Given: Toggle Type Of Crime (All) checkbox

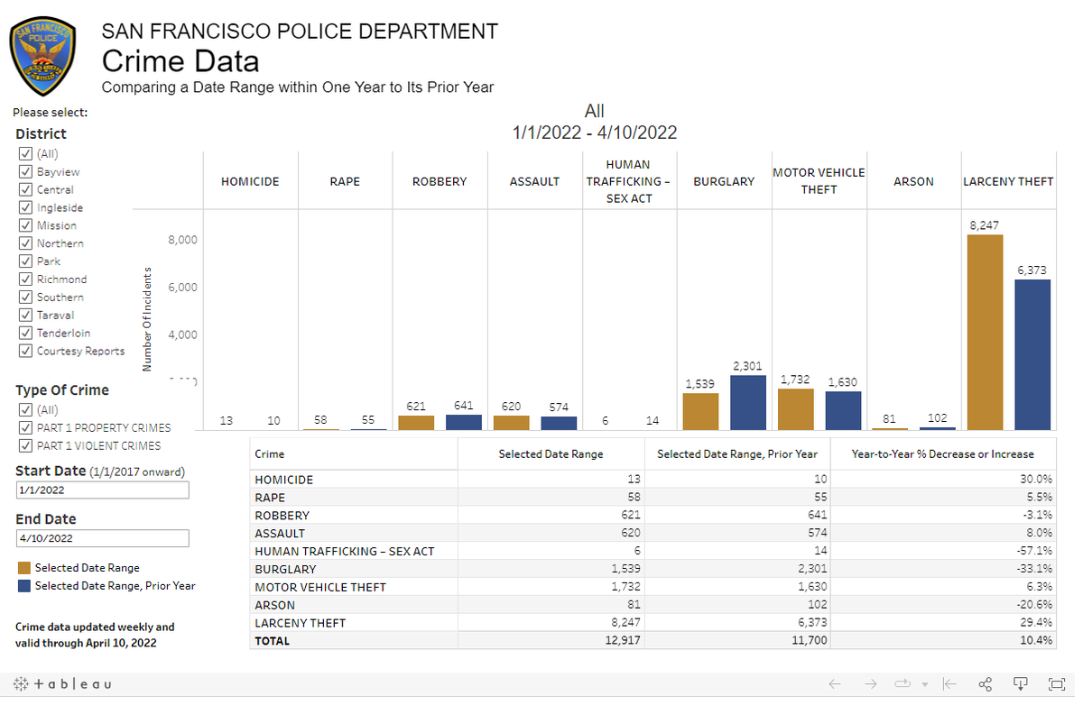Looking at the screenshot, I should click(25, 410).
